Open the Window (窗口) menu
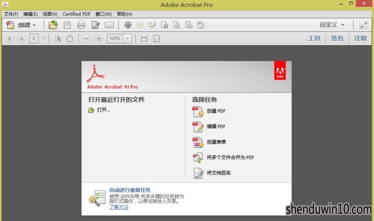This screenshot has height=221, width=374. coord(103,14)
